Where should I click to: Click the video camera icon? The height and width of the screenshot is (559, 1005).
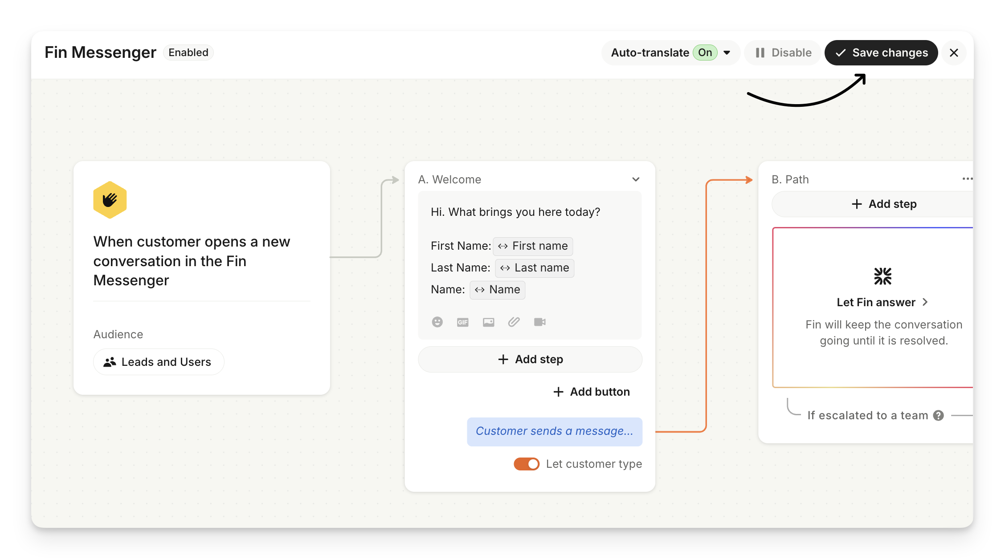[x=539, y=322]
